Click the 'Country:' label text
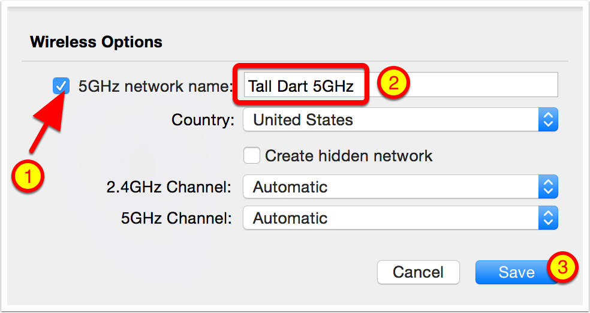The width and height of the screenshot is (590, 313). tap(203, 120)
